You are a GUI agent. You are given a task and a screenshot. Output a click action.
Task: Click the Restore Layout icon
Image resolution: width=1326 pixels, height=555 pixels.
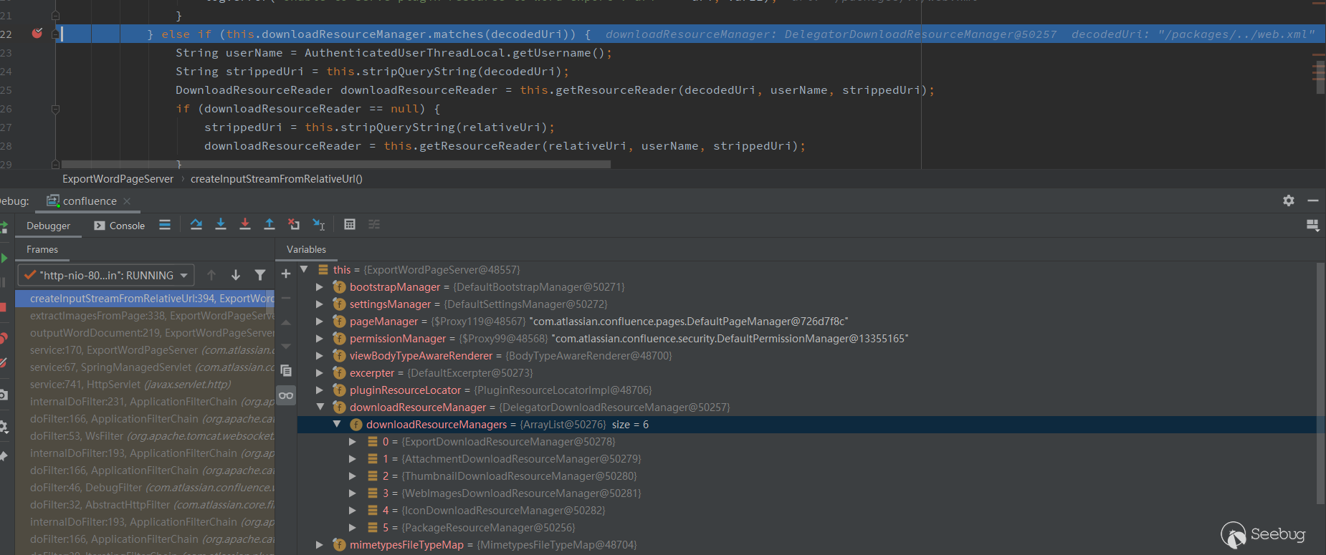click(1313, 226)
